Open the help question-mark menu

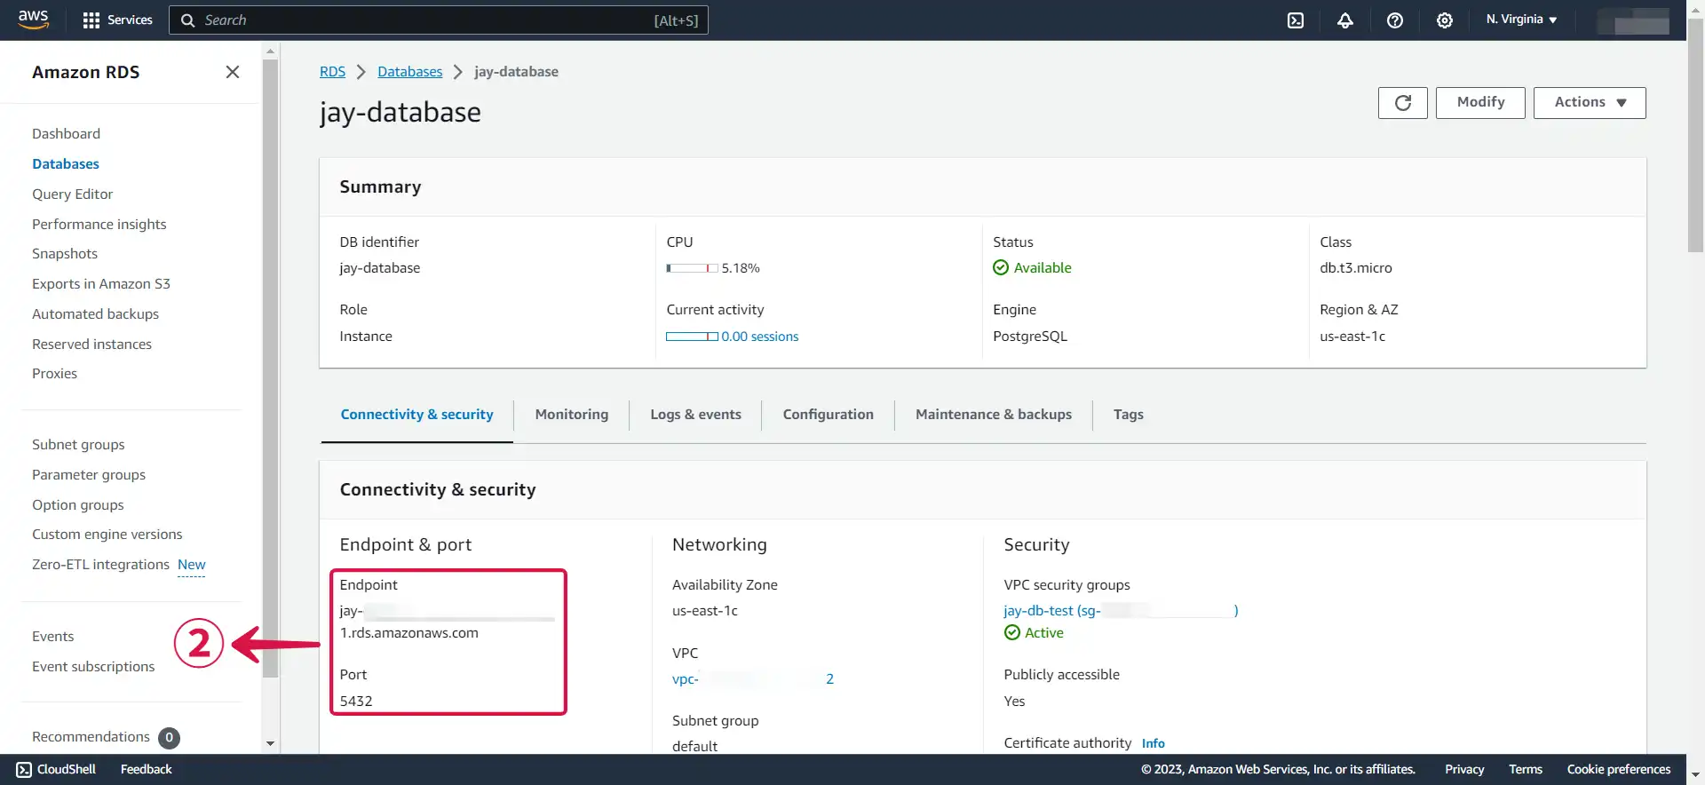pos(1395,20)
